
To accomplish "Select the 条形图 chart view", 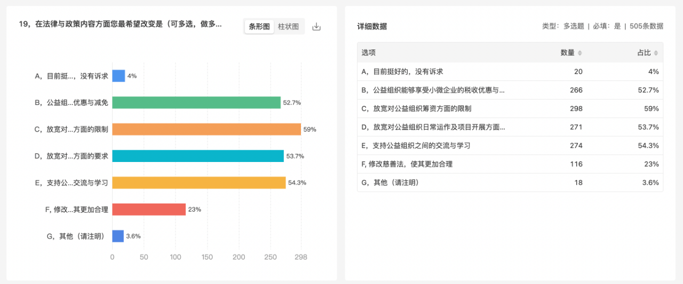I will (x=259, y=27).
